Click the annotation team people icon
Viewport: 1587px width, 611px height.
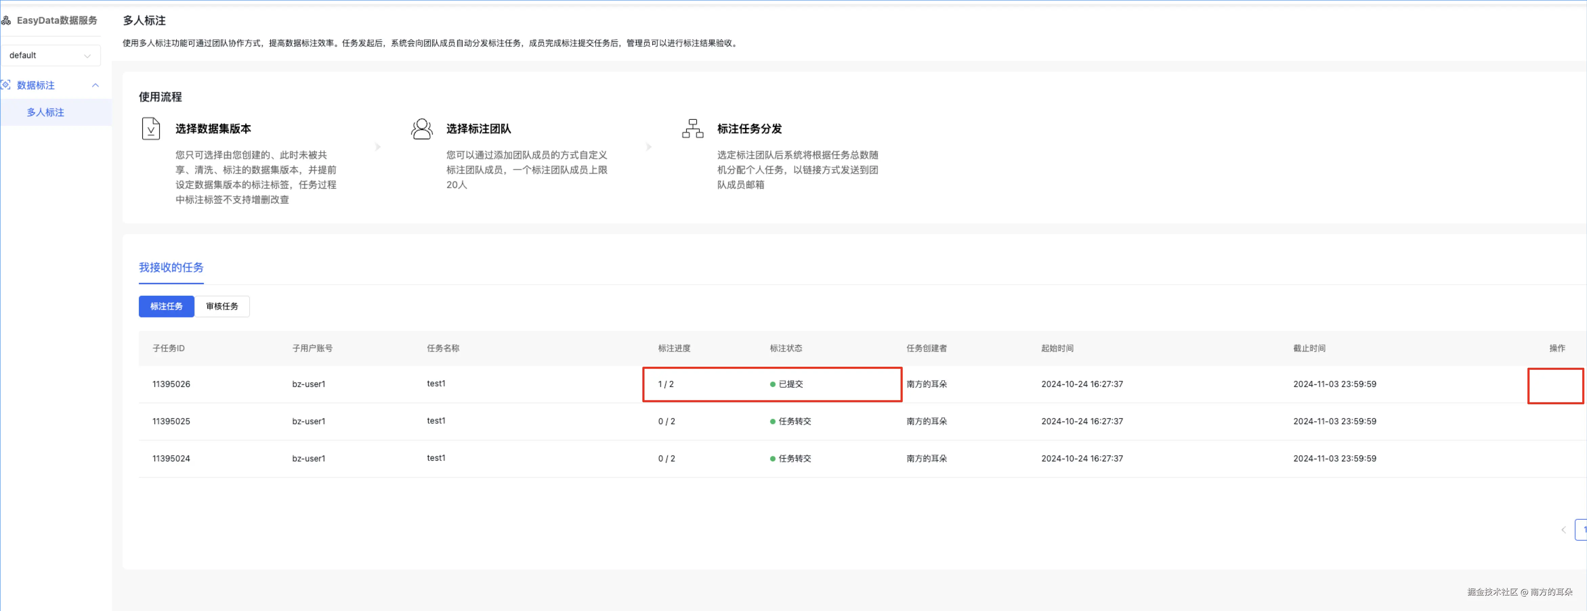(422, 129)
